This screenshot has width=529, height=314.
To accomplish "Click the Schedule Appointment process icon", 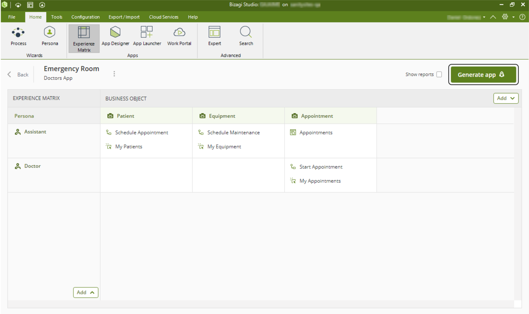I will click(109, 132).
